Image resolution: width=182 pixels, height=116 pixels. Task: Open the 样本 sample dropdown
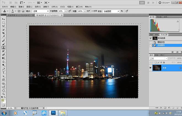click(111, 11)
